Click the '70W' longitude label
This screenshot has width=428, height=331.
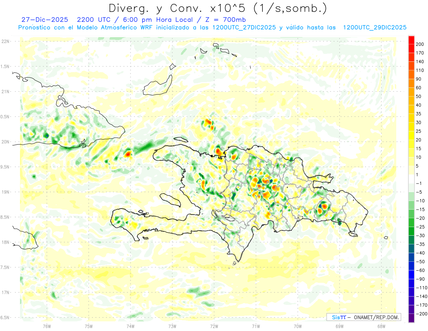pyautogui.click(x=297, y=326)
